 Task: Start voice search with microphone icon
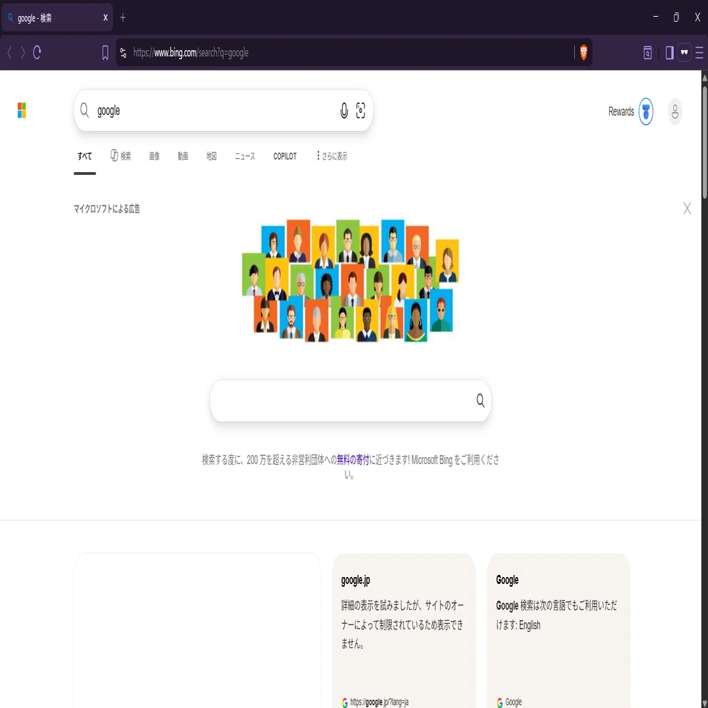344,111
